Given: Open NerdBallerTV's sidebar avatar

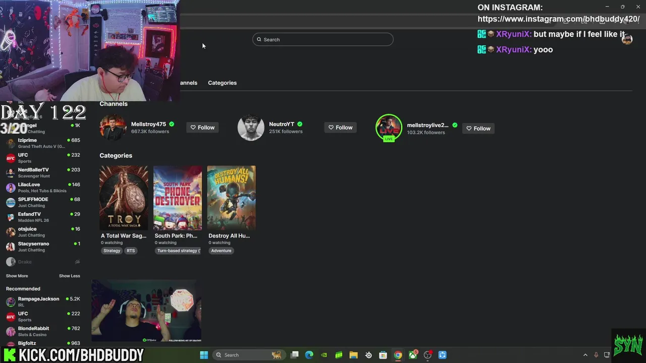Looking at the screenshot, I should 11,173.
